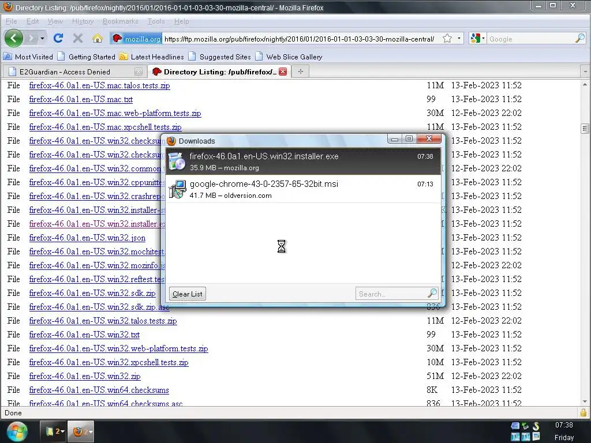This screenshot has height=443, width=591.
Task: Click the Google search box
Action: [531, 39]
